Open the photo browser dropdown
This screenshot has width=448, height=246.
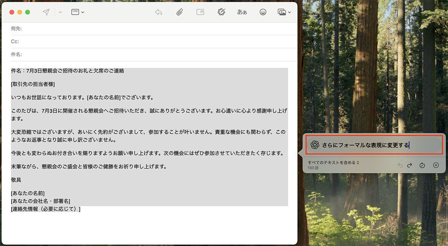(x=284, y=12)
